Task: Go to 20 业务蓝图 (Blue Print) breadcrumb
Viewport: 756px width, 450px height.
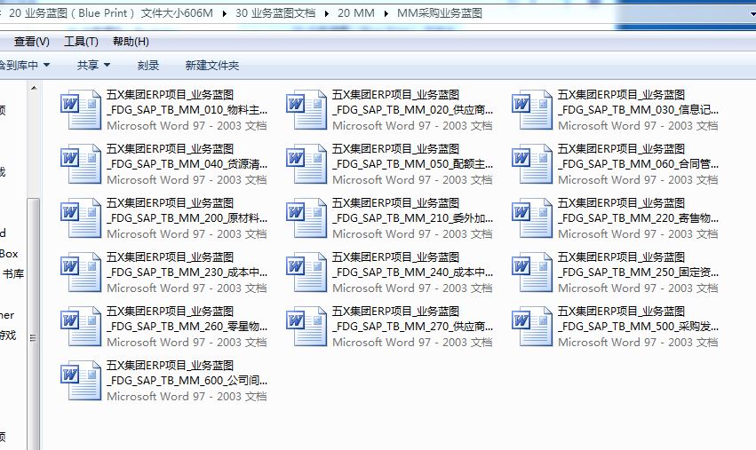Action: coord(111,13)
